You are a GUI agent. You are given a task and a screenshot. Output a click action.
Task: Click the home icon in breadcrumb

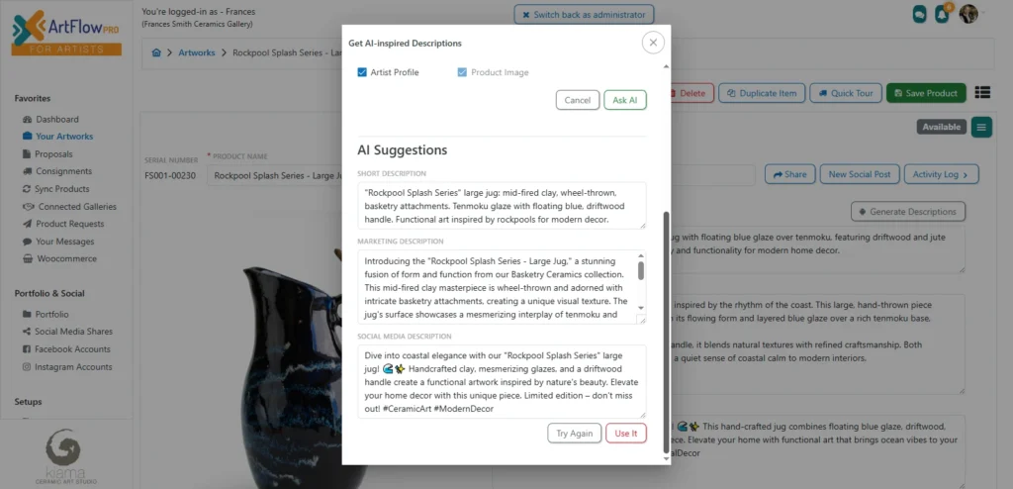pyautogui.click(x=157, y=52)
